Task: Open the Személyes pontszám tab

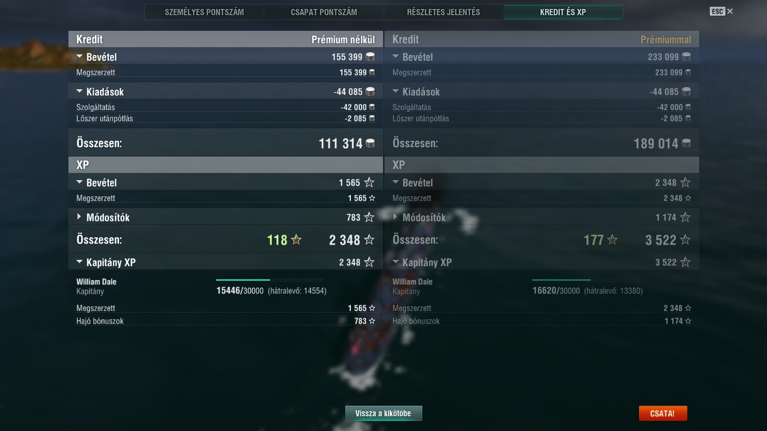Action: (x=204, y=12)
